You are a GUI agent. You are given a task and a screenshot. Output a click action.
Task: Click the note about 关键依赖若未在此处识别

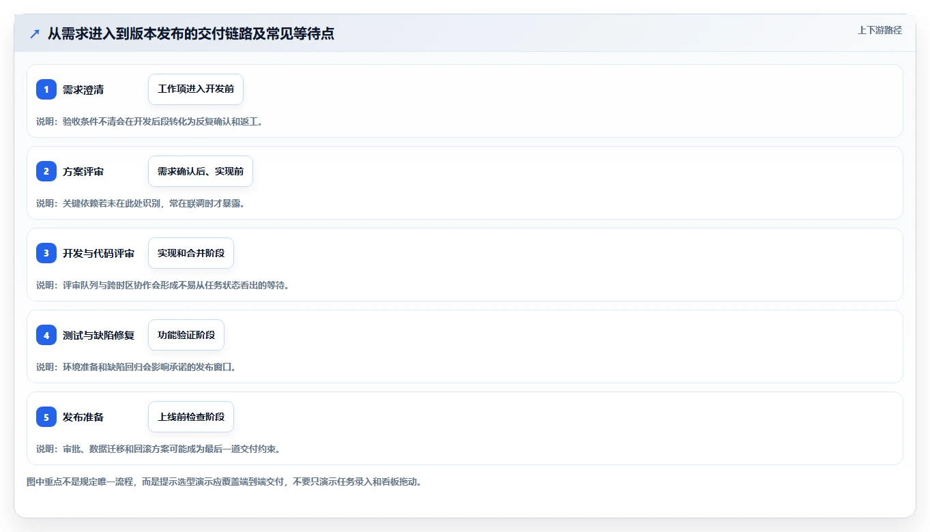coord(141,203)
